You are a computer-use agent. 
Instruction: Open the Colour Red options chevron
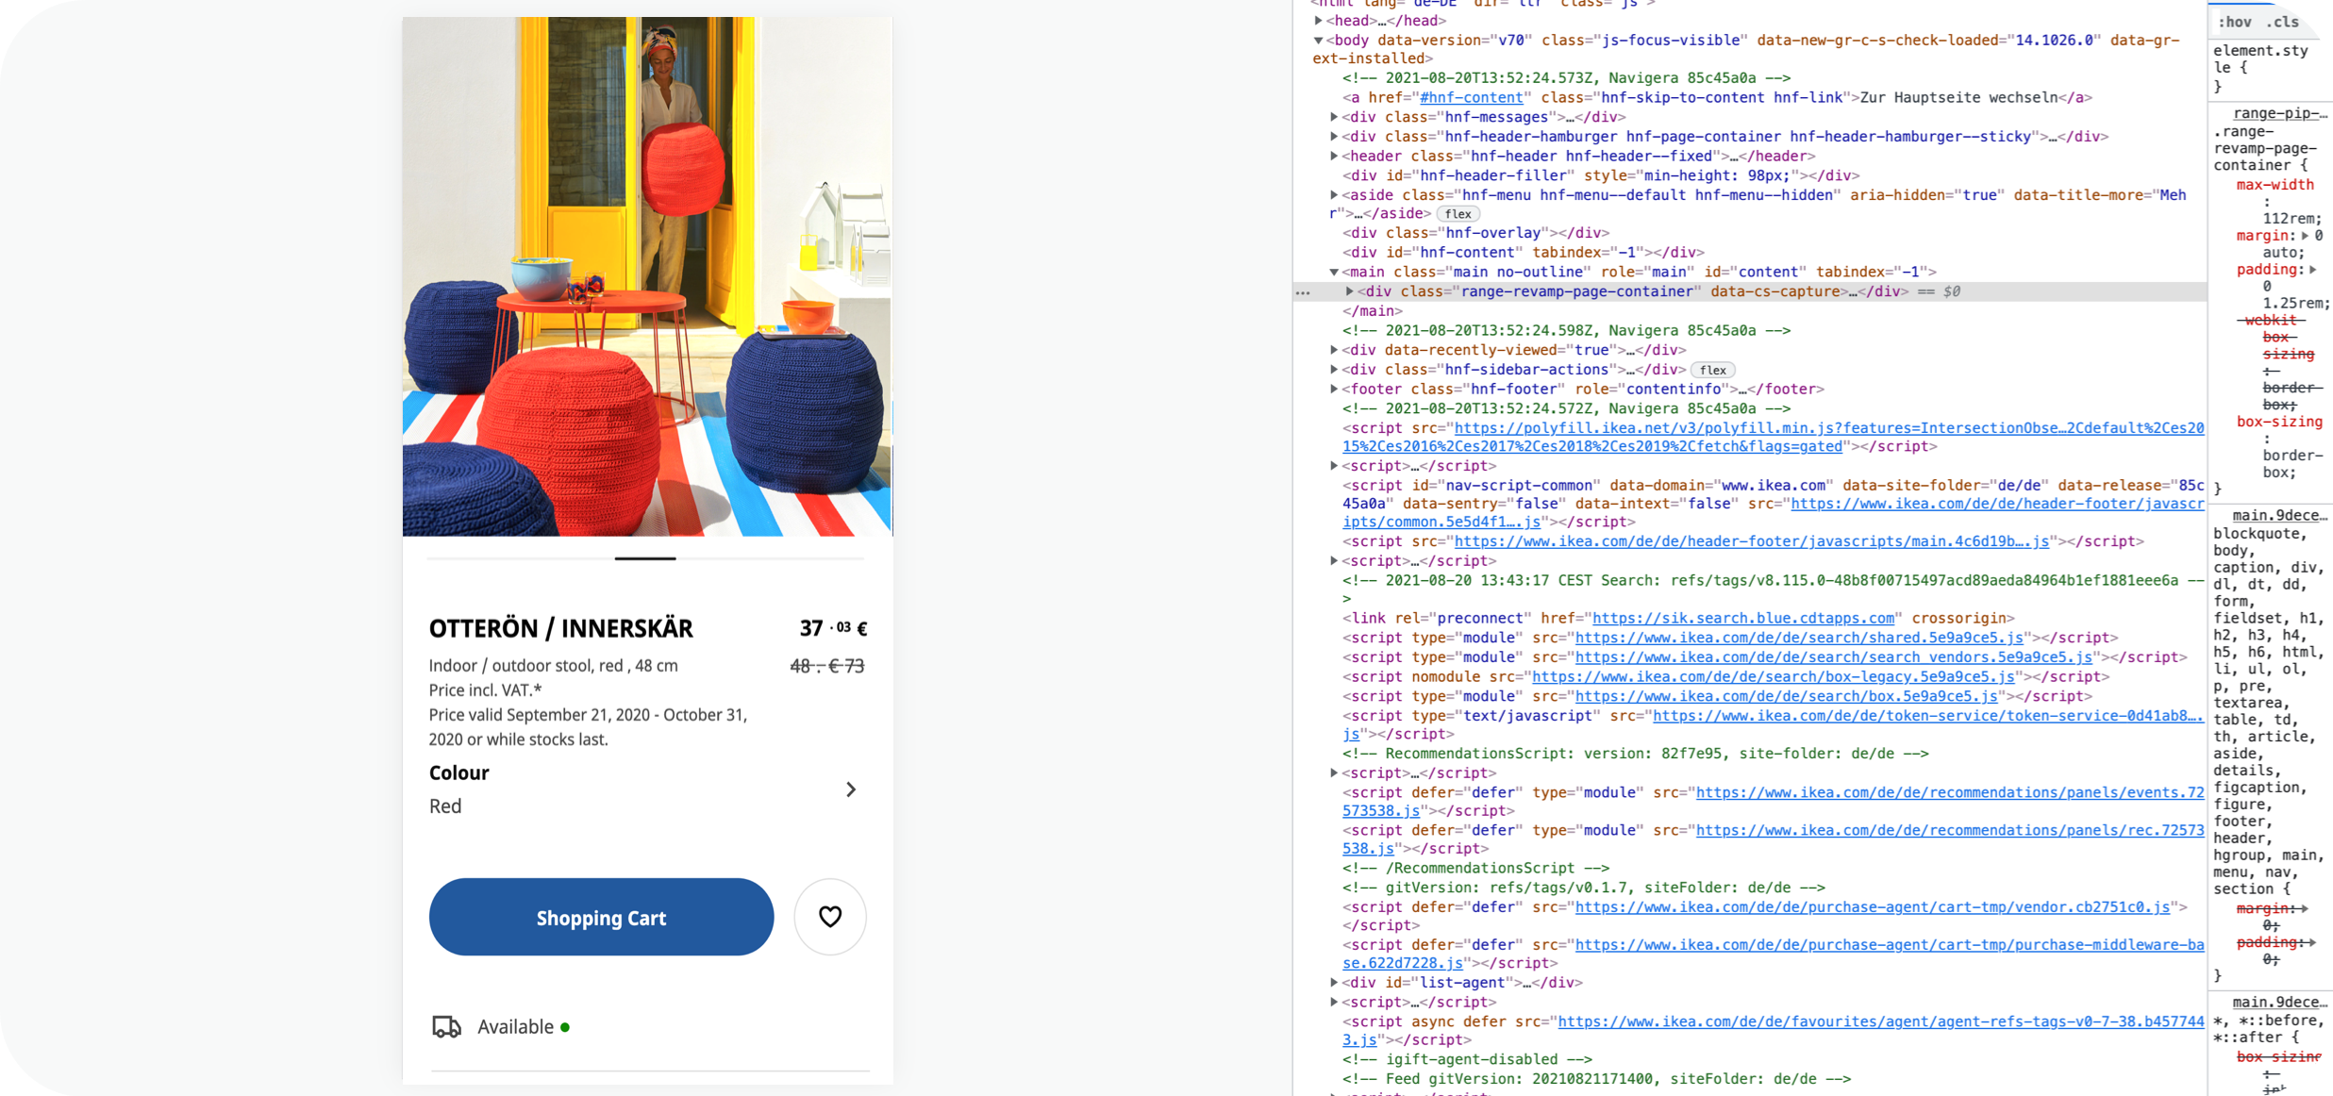coord(850,789)
